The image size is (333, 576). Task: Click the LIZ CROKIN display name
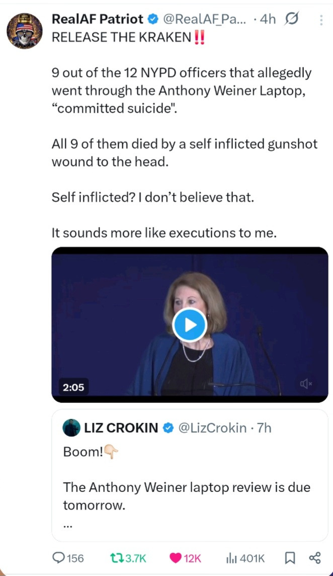click(121, 428)
